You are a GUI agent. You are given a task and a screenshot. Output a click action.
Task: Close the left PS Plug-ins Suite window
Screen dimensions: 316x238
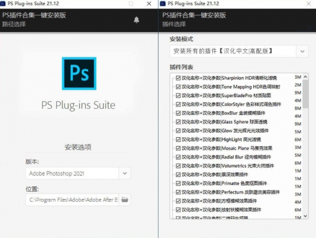[x=149, y=4]
